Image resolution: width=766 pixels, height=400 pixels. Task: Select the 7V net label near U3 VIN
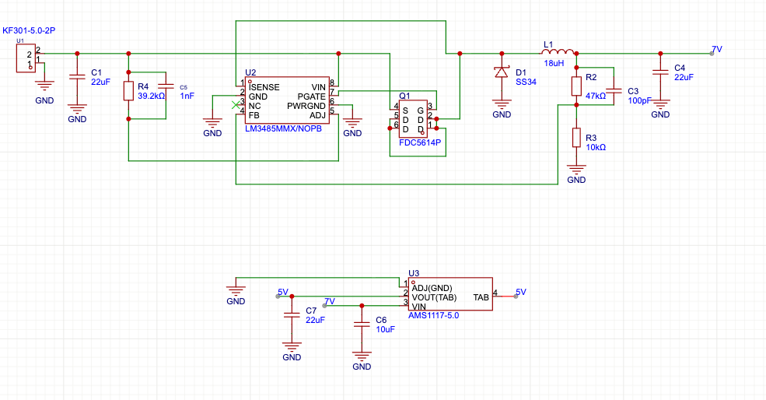tap(330, 302)
